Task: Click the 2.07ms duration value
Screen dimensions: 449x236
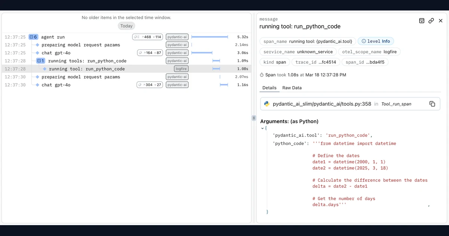Action: [241, 77]
